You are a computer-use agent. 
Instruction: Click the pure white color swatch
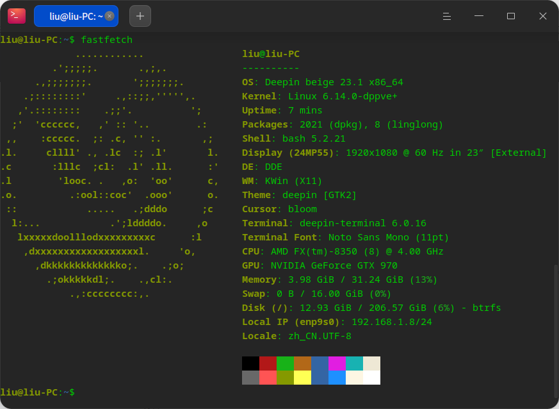pyautogui.click(x=371, y=378)
